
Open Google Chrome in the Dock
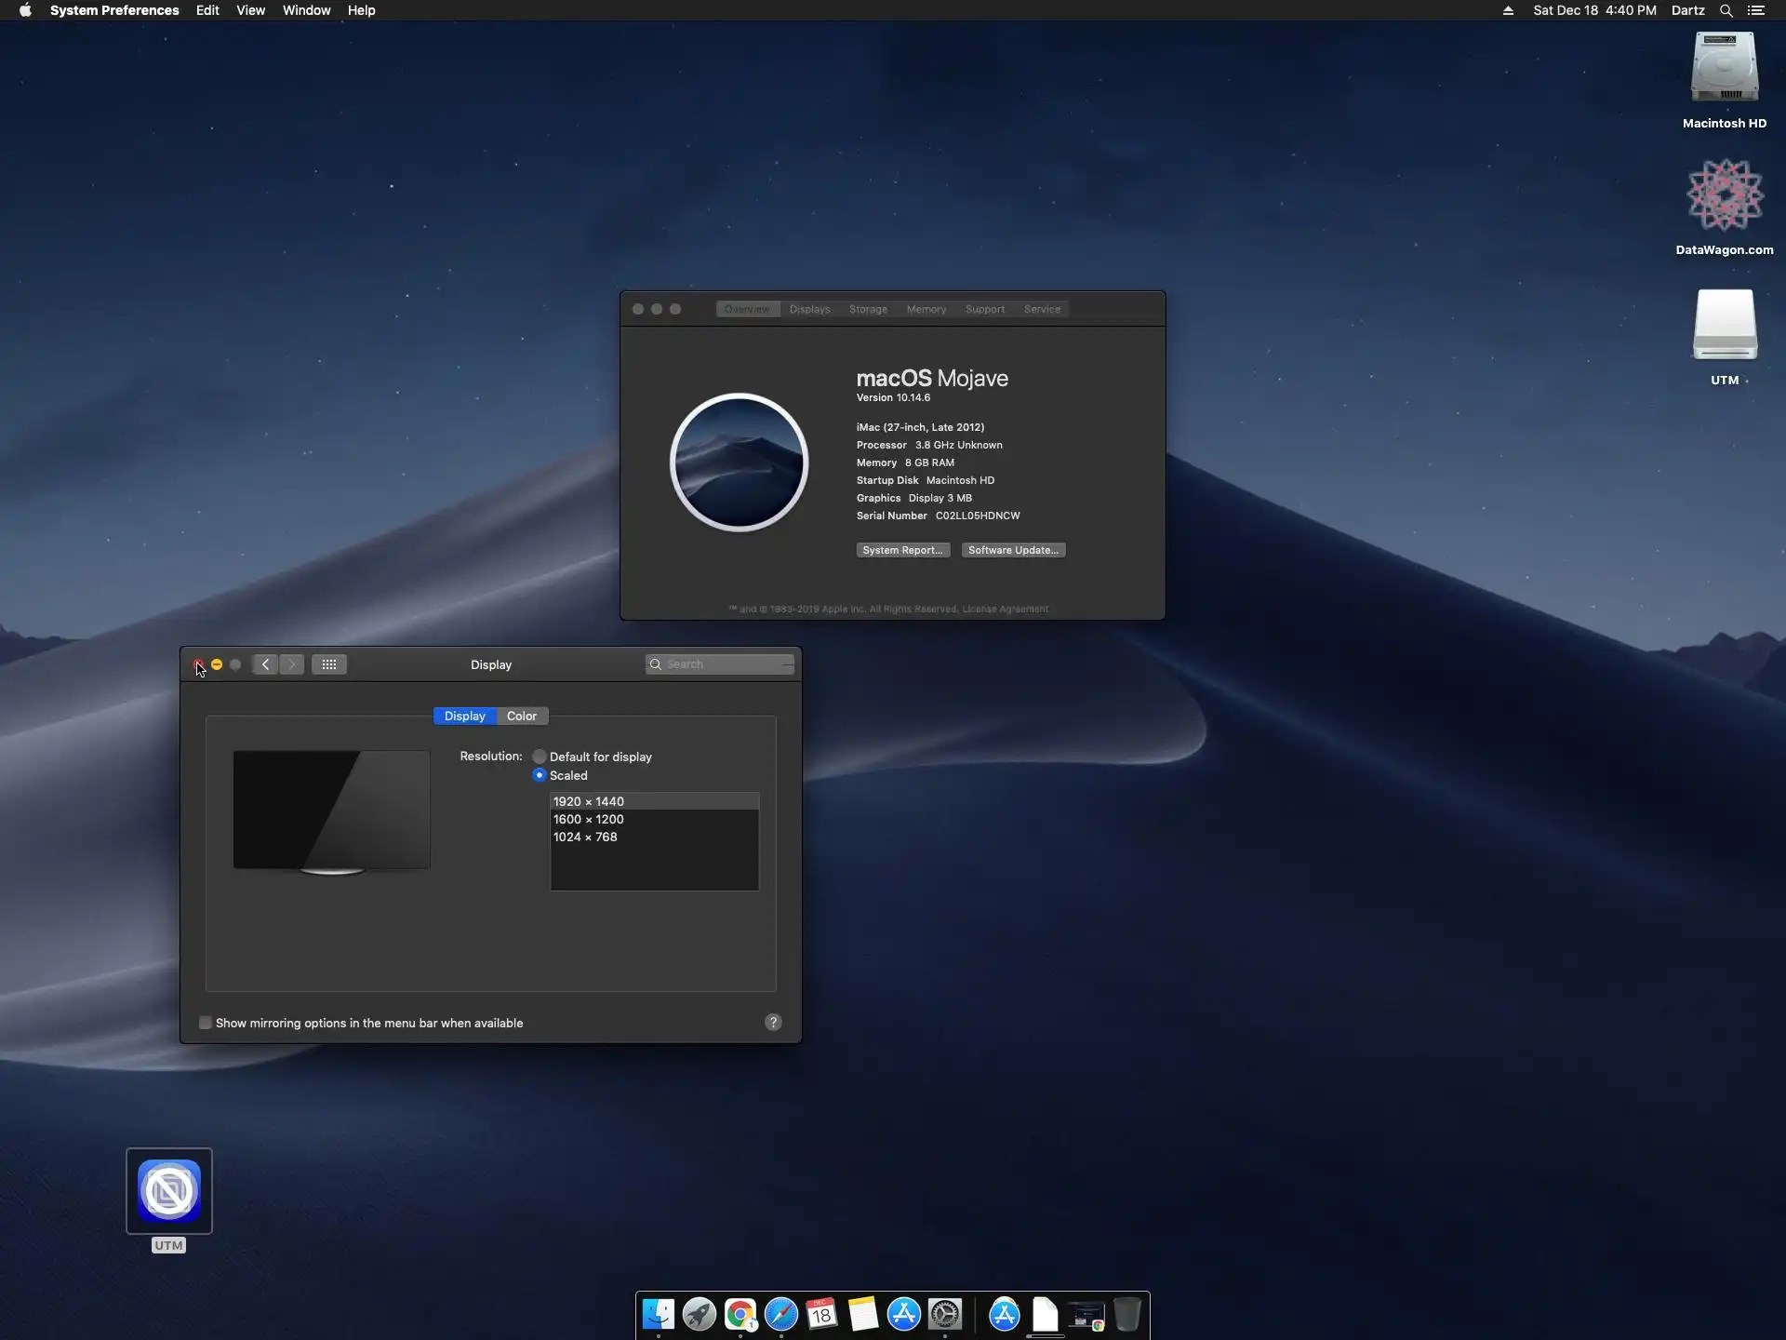point(740,1314)
